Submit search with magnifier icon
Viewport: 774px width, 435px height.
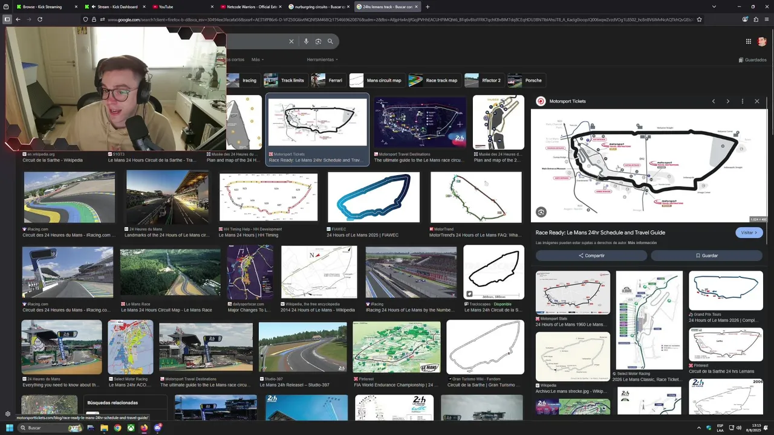pyautogui.click(x=330, y=41)
